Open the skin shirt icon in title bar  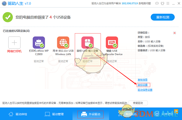[x=162, y=4]
